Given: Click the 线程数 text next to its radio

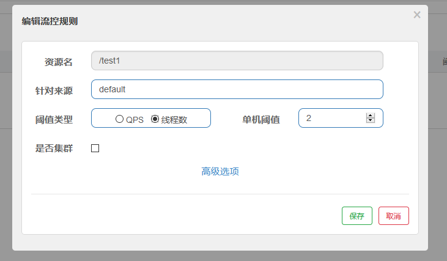Looking at the screenshot, I should [x=174, y=120].
